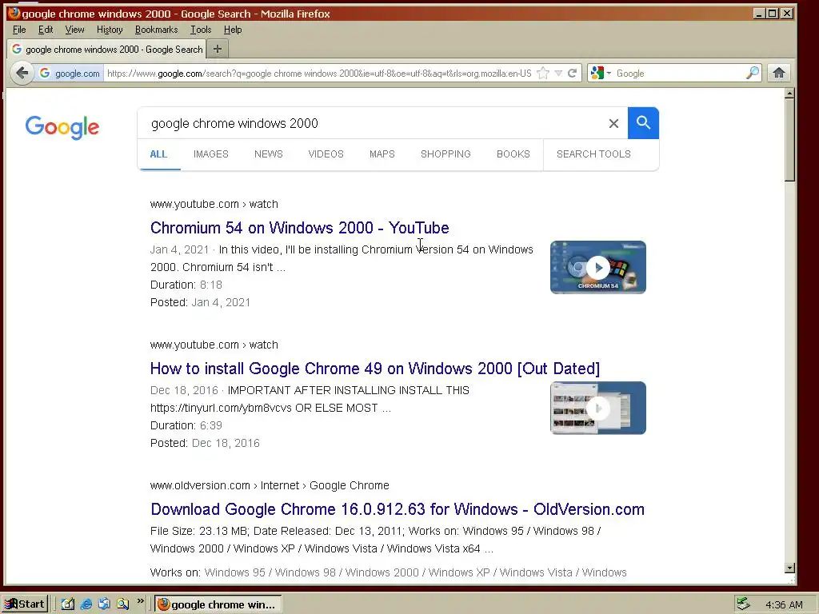Image resolution: width=819 pixels, height=614 pixels.
Task: Open a new tab with the plus button
Action: tap(218, 49)
